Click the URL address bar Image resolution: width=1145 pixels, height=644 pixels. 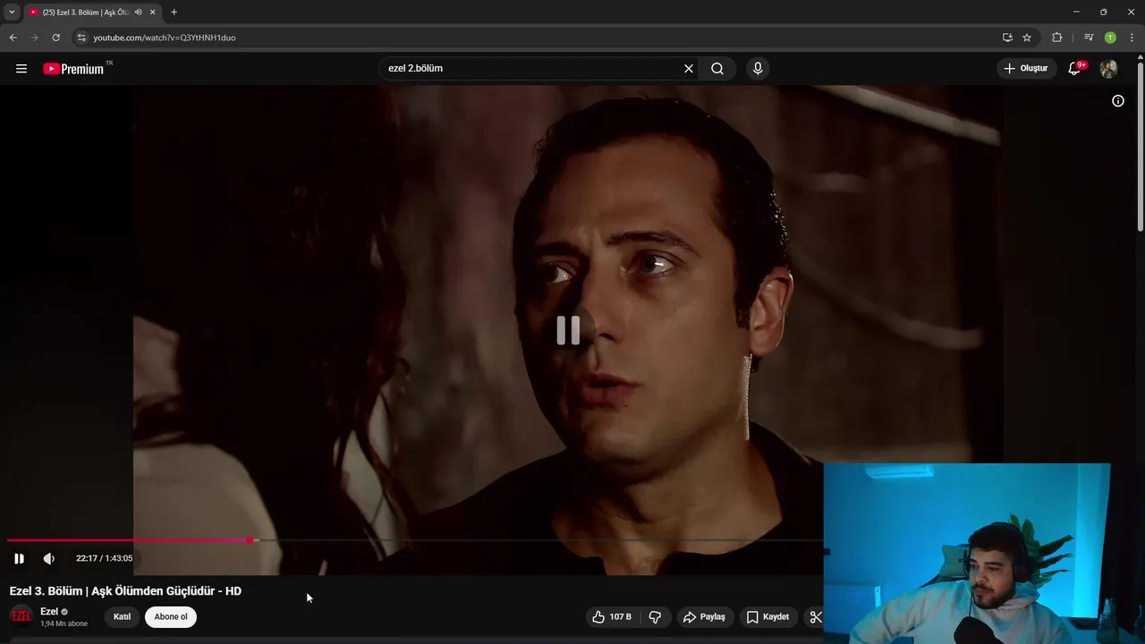click(537, 38)
